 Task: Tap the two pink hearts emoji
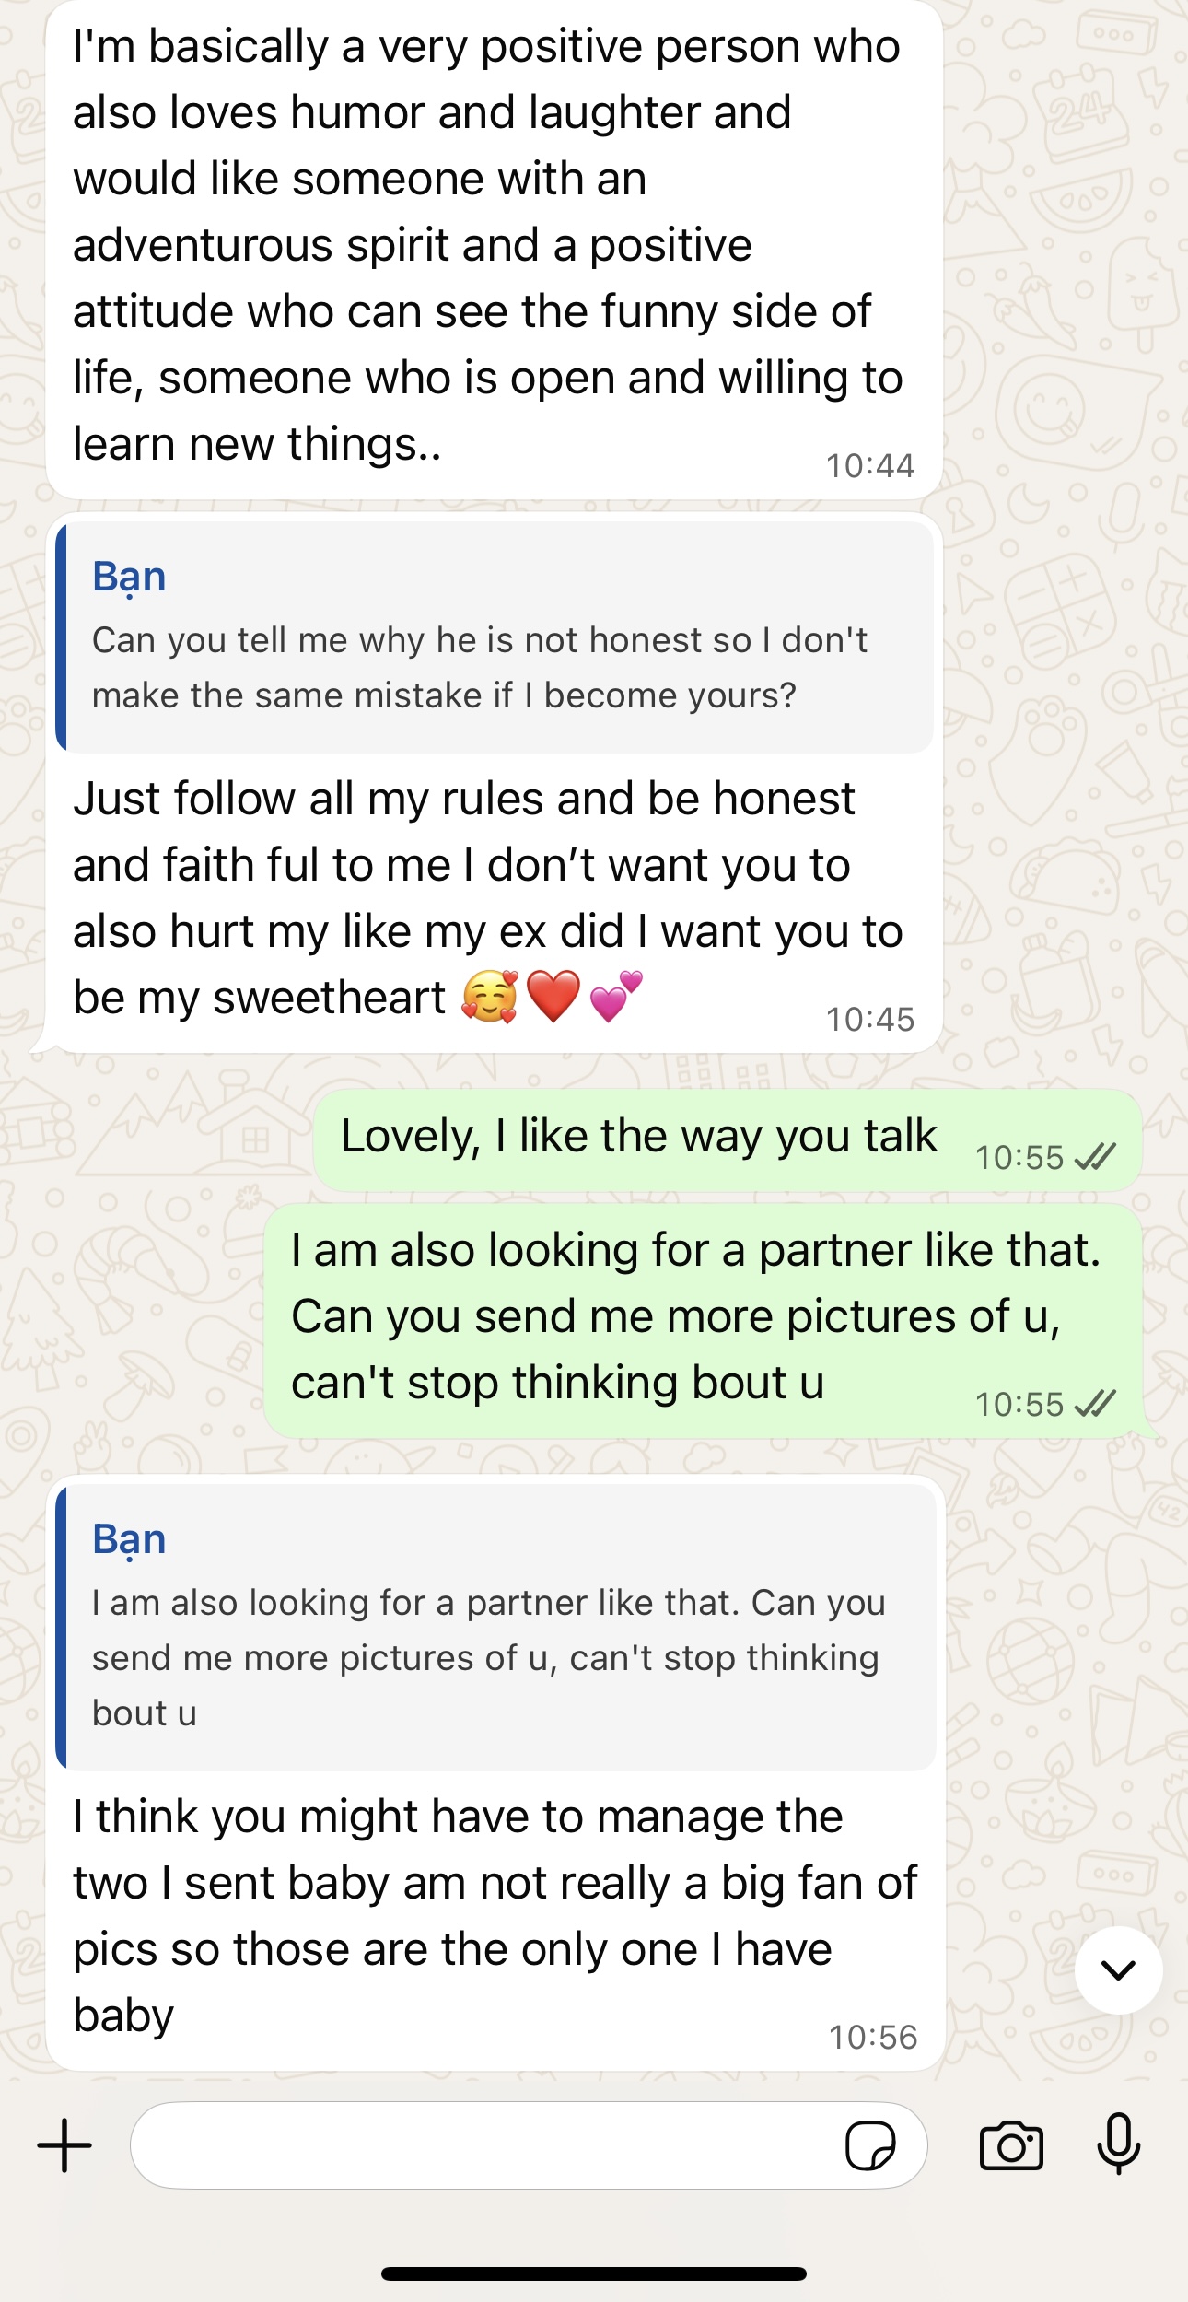click(615, 997)
